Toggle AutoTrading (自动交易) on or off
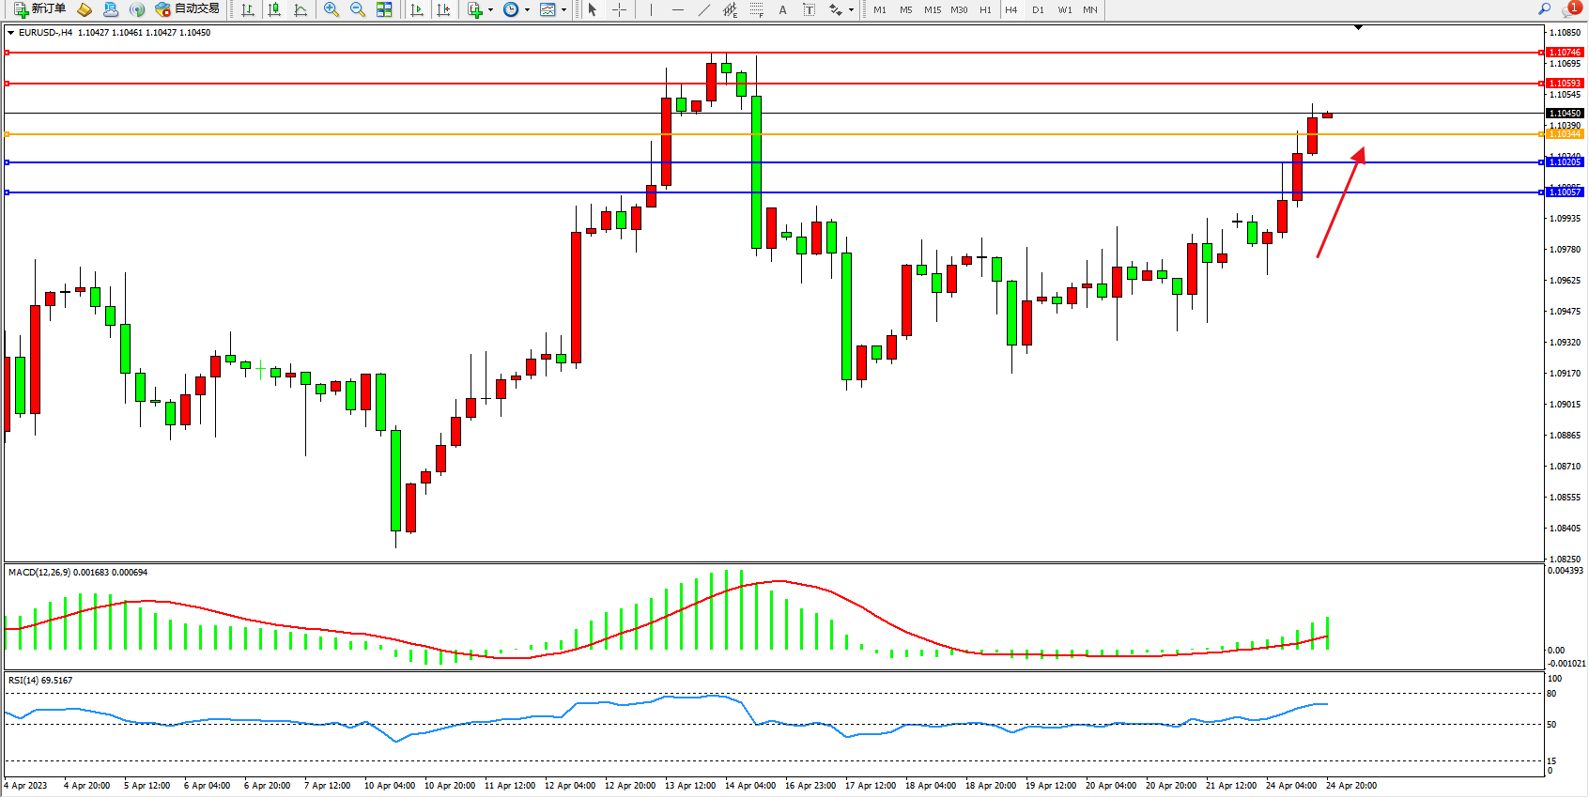Screen dimensions: 1589x798 (x=188, y=9)
